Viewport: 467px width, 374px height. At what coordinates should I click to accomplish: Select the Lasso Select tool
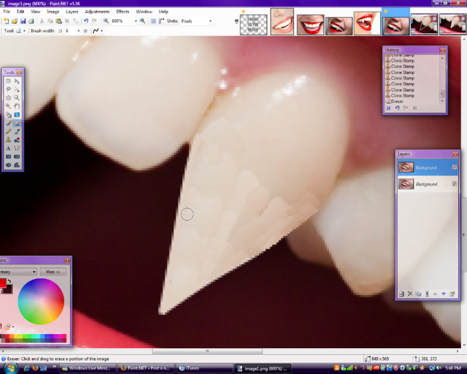(x=8, y=89)
